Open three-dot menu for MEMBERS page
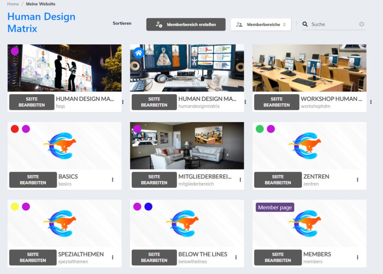 pos(358,257)
